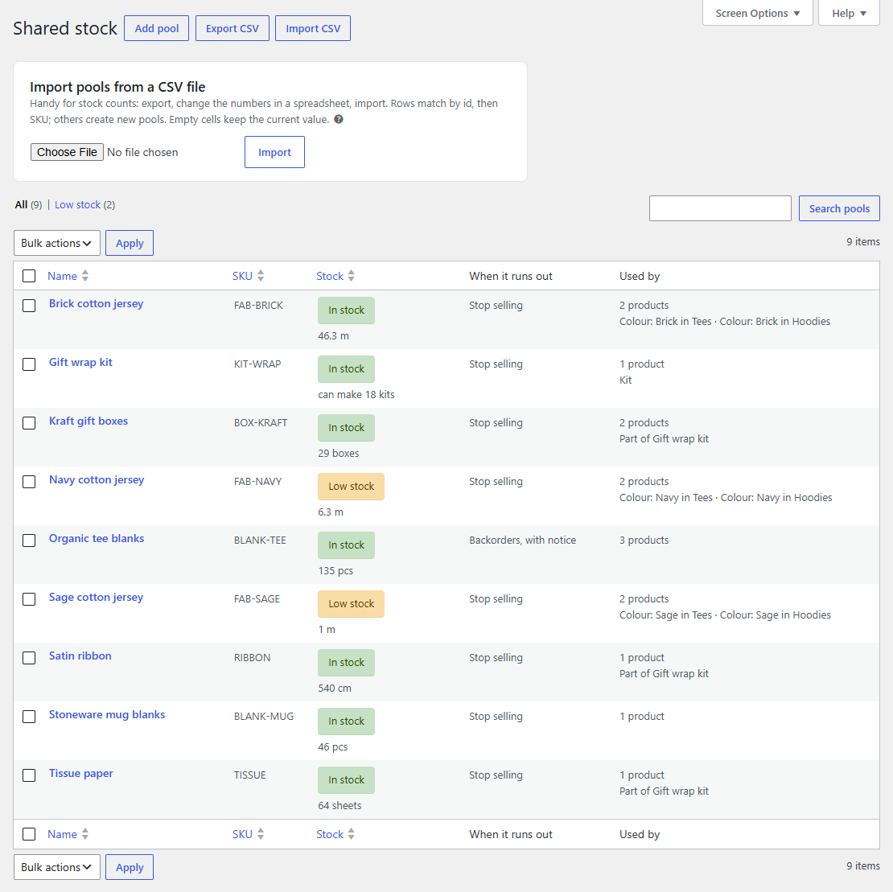Toggle select-all checkbox in table header
Screen dimensions: 893x892
click(x=29, y=276)
